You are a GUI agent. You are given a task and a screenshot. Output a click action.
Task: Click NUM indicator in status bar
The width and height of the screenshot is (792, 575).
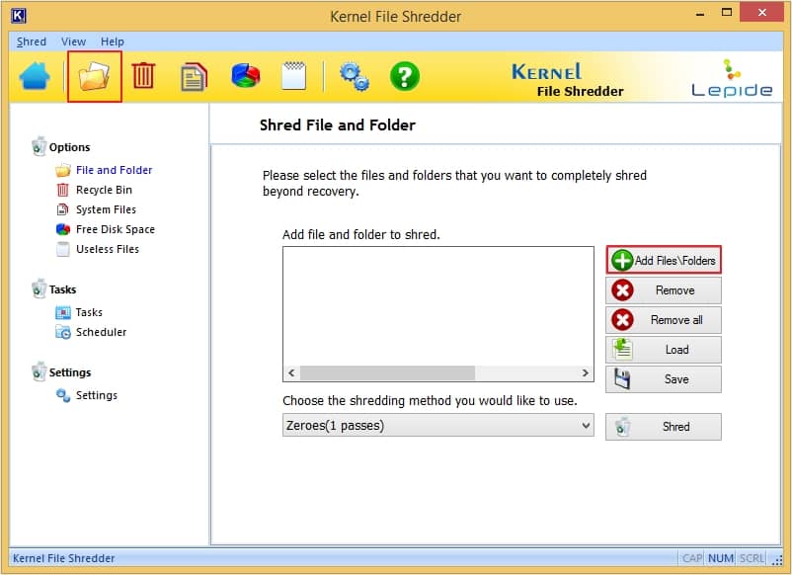click(721, 558)
